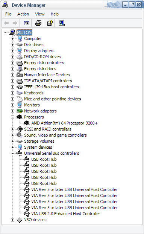Click the IEEE 1394 Bus controllers icon
This screenshot has height=234, width=144.
(20, 87)
